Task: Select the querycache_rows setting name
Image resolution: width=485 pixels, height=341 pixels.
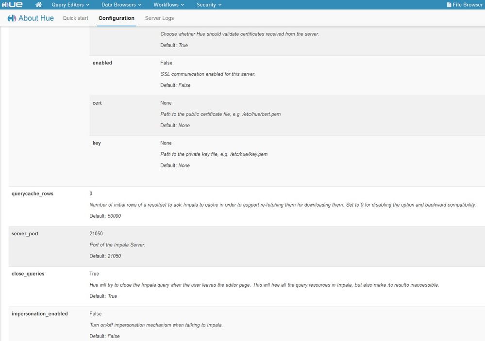Action: point(33,194)
